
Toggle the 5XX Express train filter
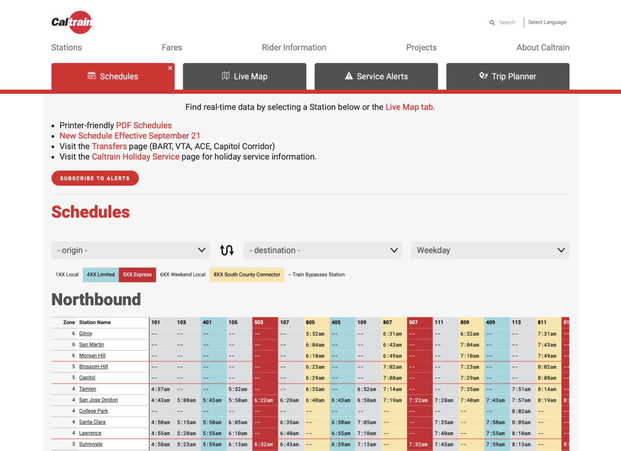click(x=137, y=274)
